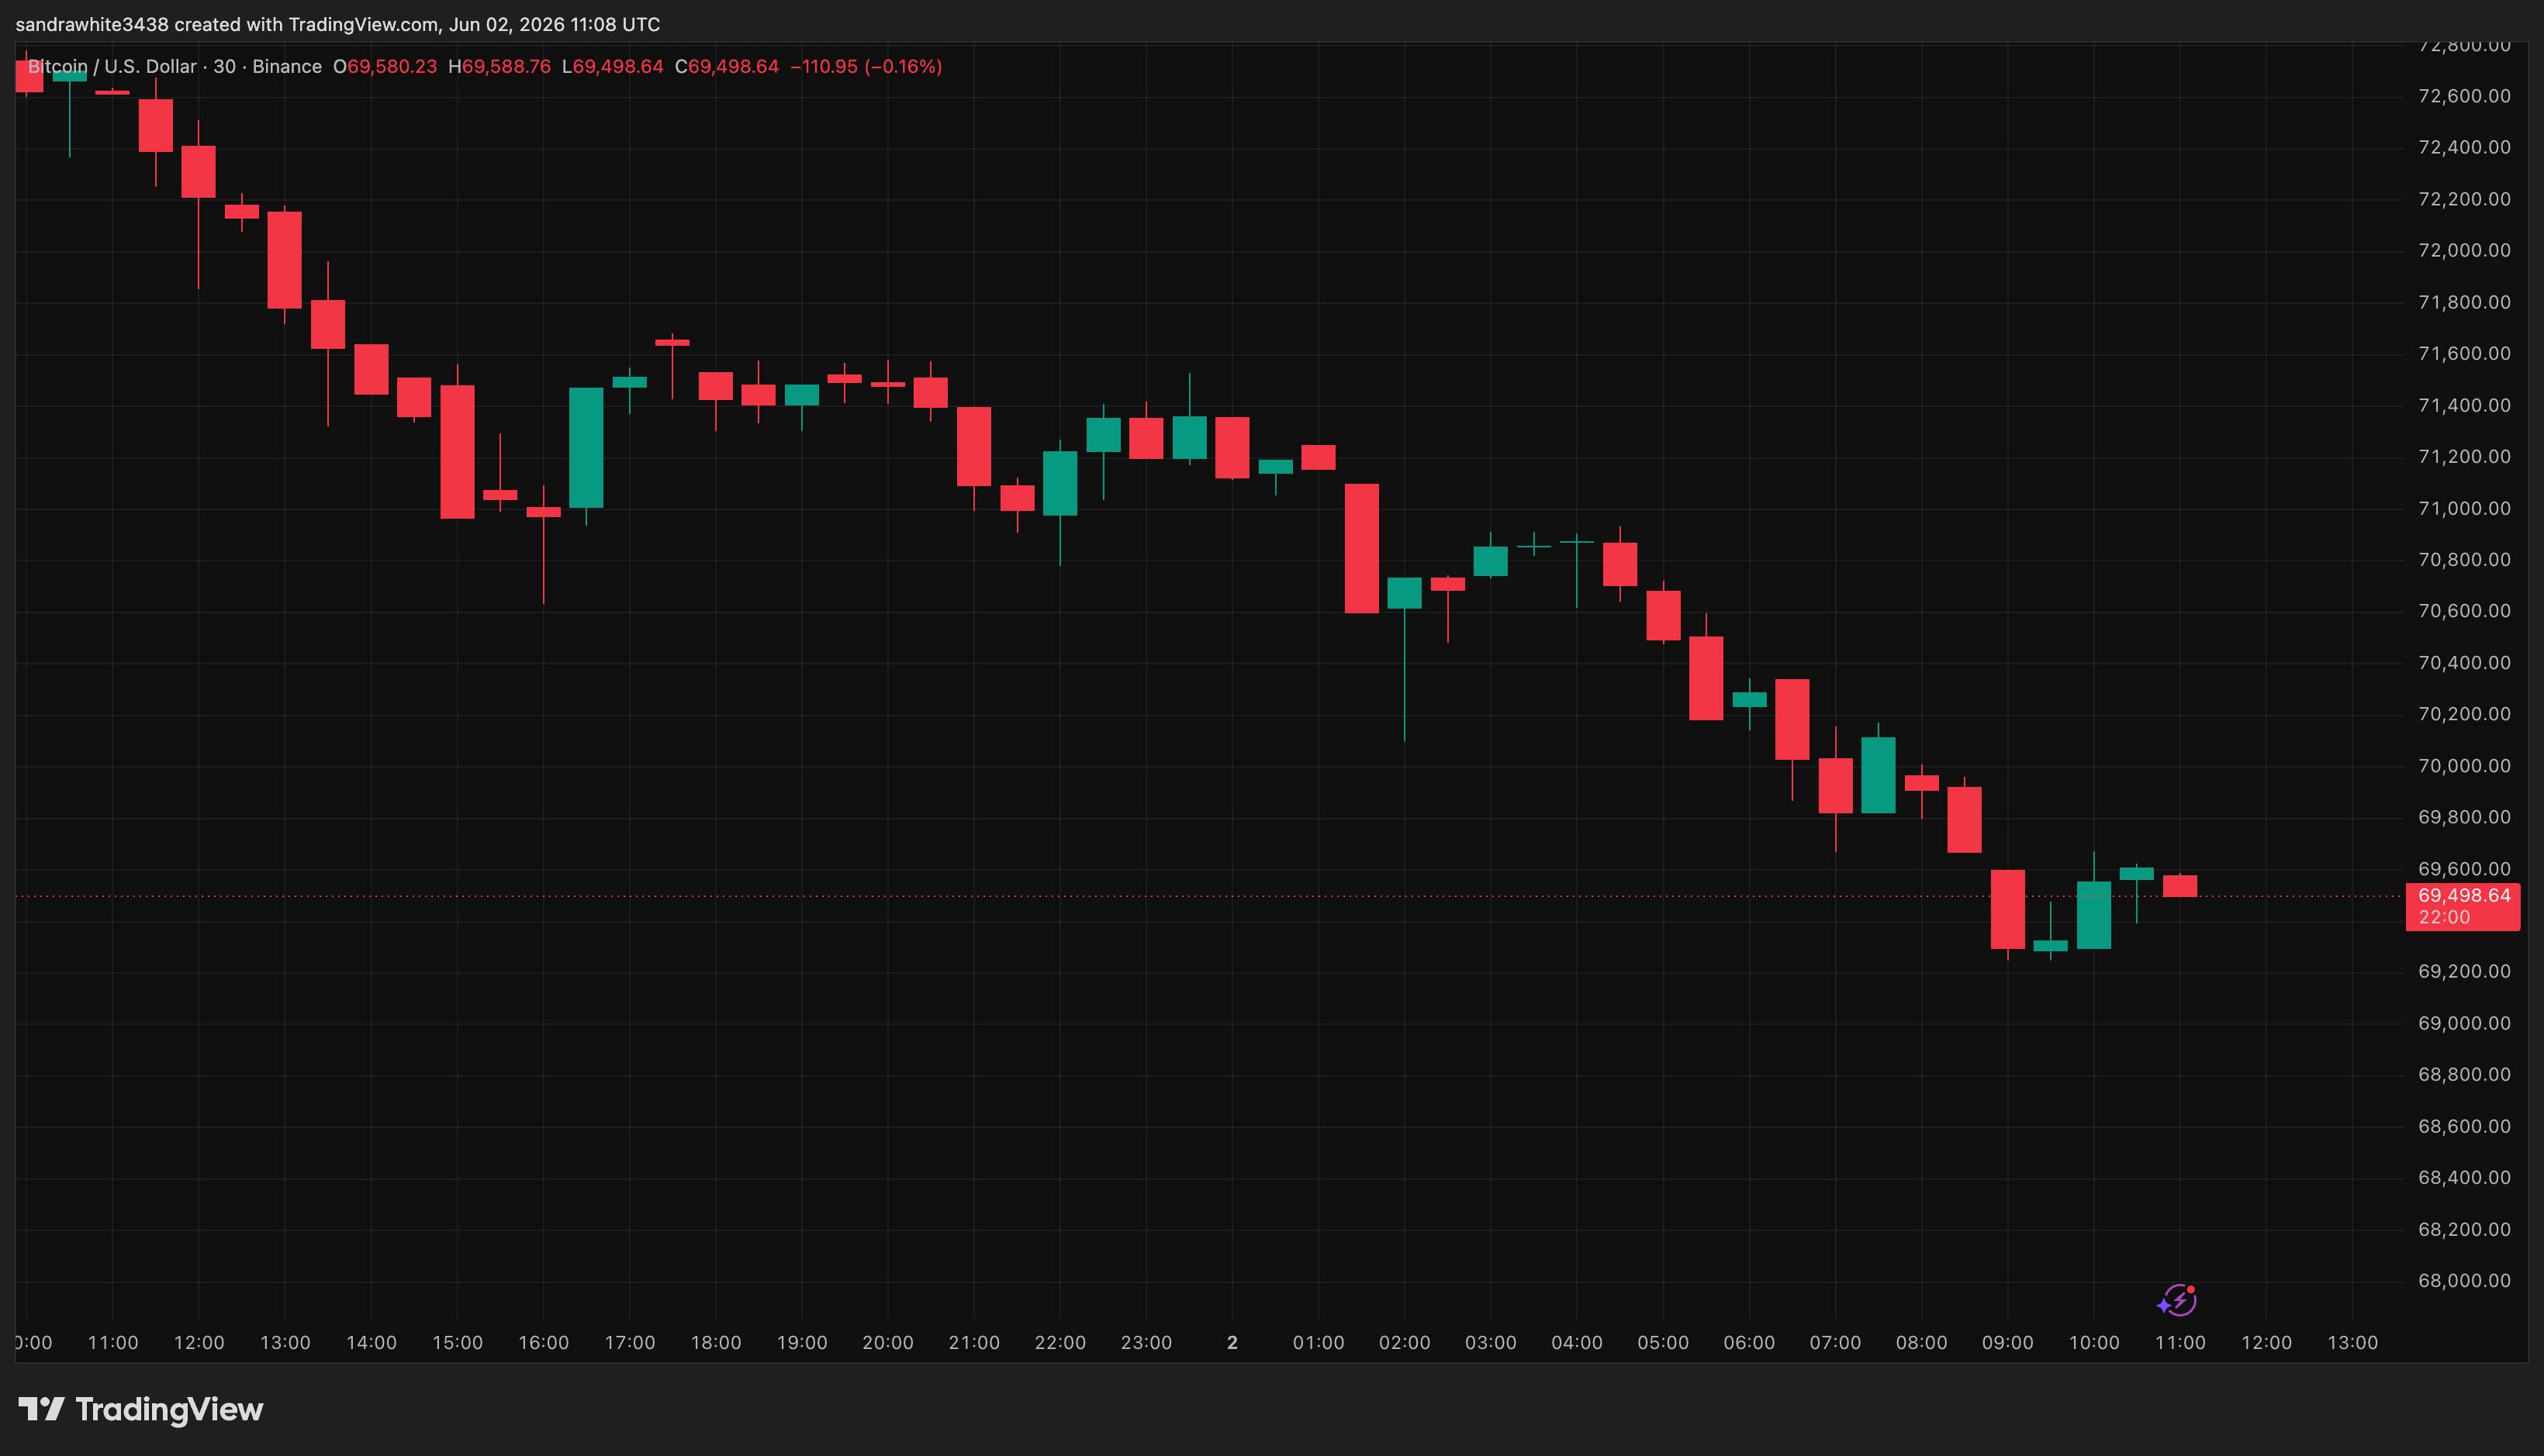The width and height of the screenshot is (2544, 1456).
Task: Click the 02:00 time axis label
Action: pyautogui.click(x=1405, y=1343)
